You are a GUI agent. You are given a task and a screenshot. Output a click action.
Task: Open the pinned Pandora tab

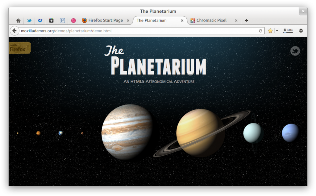pos(62,21)
